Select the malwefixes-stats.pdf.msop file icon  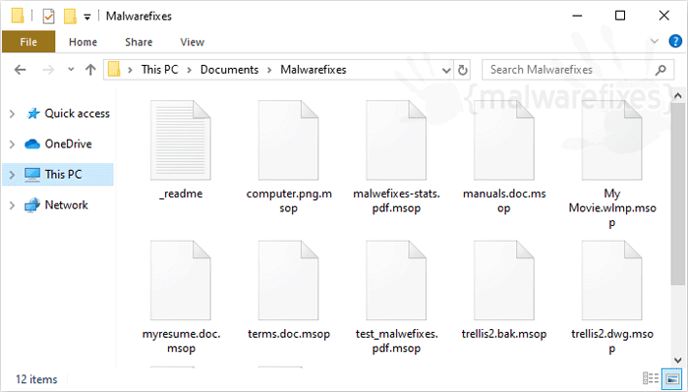(x=396, y=140)
